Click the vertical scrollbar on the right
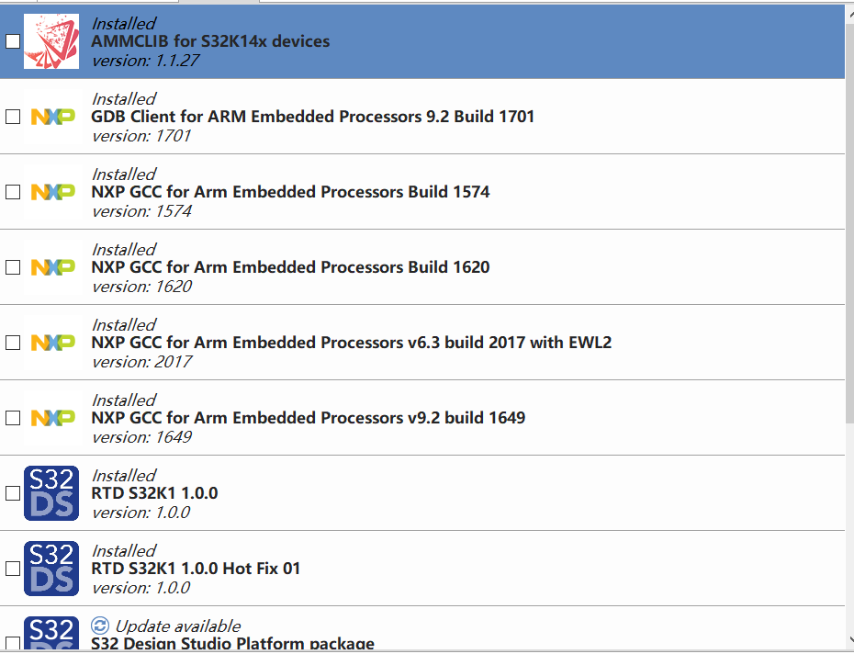This screenshot has width=854, height=654. [x=848, y=321]
